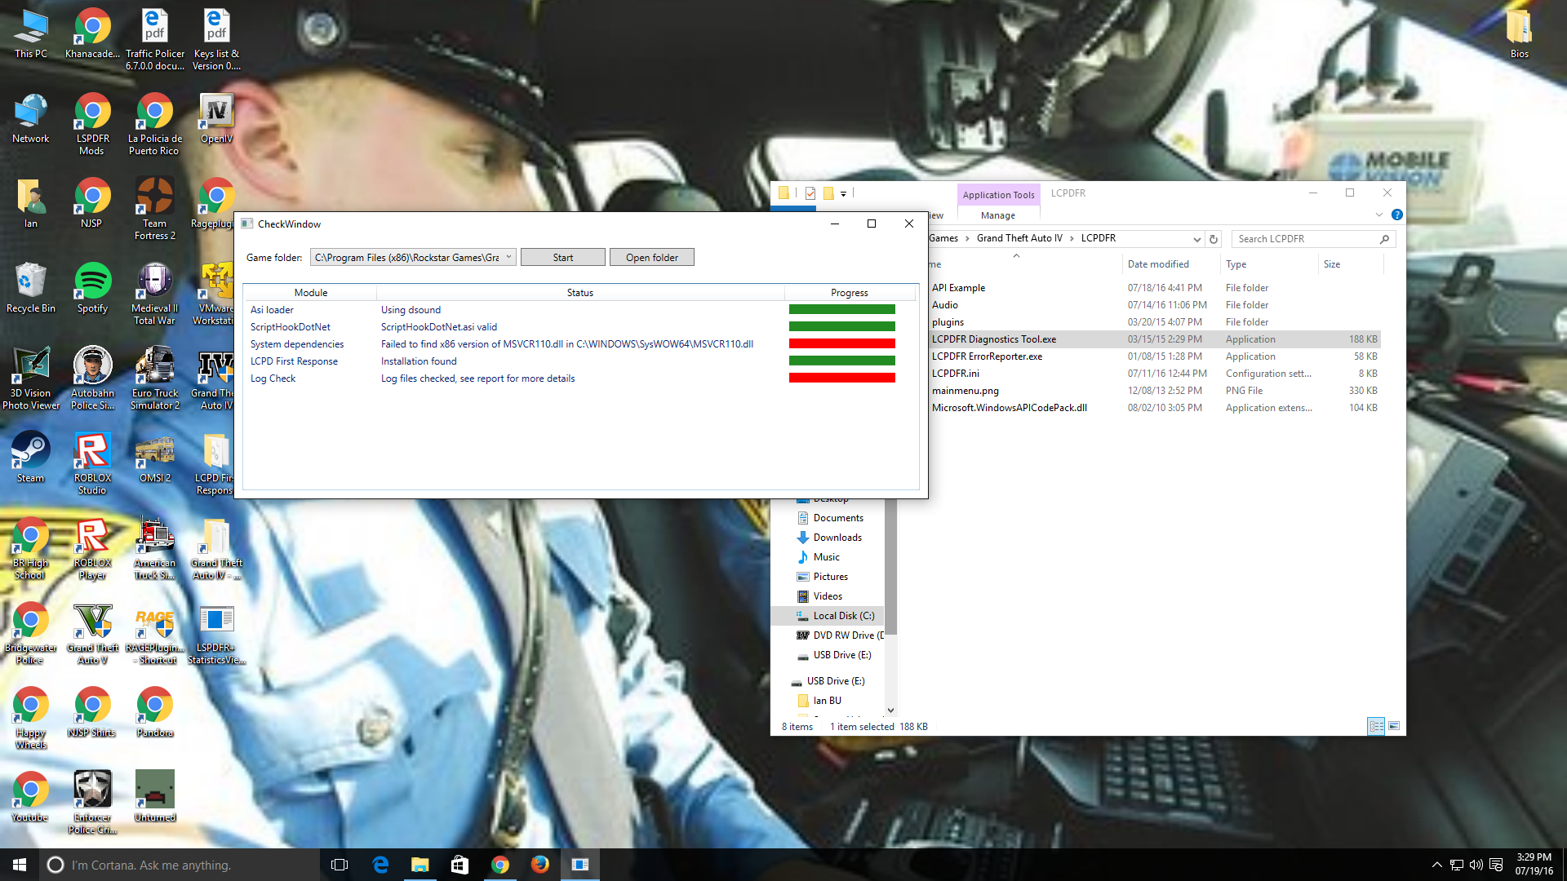Image resolution: width=1567 pixels, height=881 pixels.
Task: Switch to large icons view in Explorer
Action: [1394, 726]
